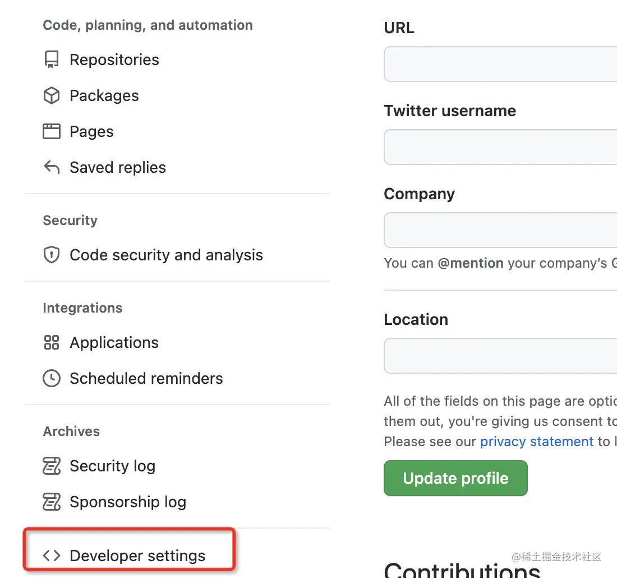This screenshot has height=578, width=617.
Task: Click the Pages browser icon
Action: [52, 132]
